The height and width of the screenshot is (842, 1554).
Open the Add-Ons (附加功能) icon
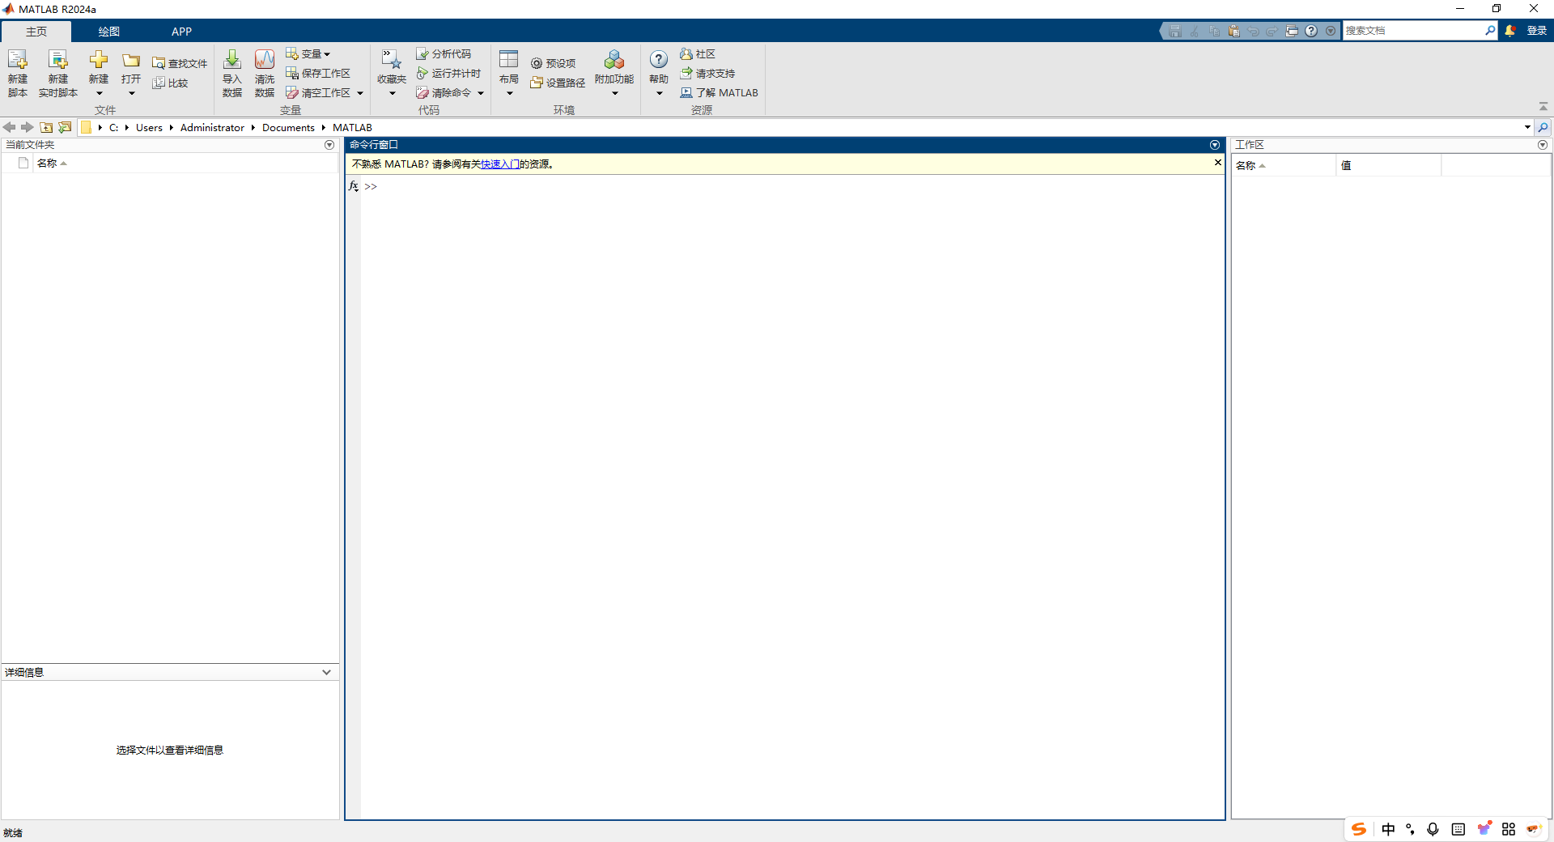[x=614, y=61]
